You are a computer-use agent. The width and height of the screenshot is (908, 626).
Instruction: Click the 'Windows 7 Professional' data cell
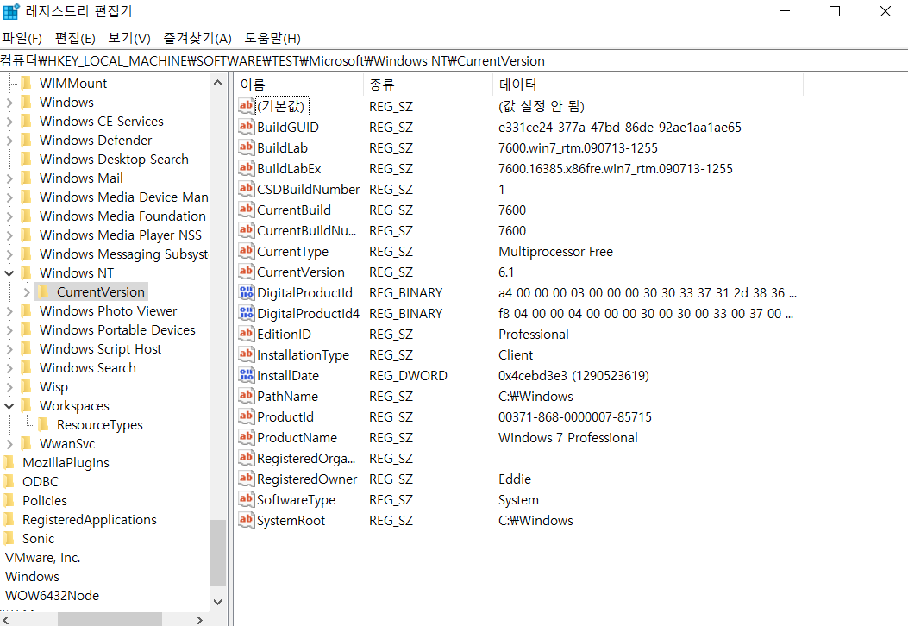567,438
